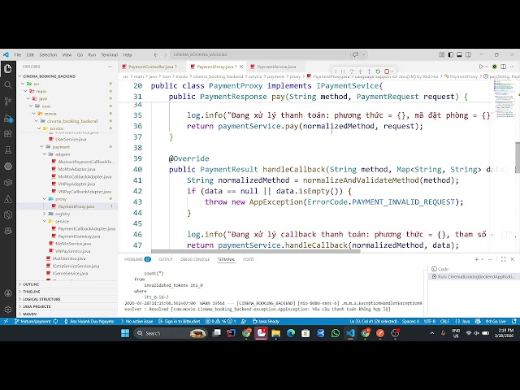This screenshot has height=390, width=520.
Task: Open the Extensions view
Action: 8,134
